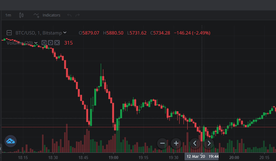Change the candlestick chart style
The image size is (276, 161).
(21, 15)
